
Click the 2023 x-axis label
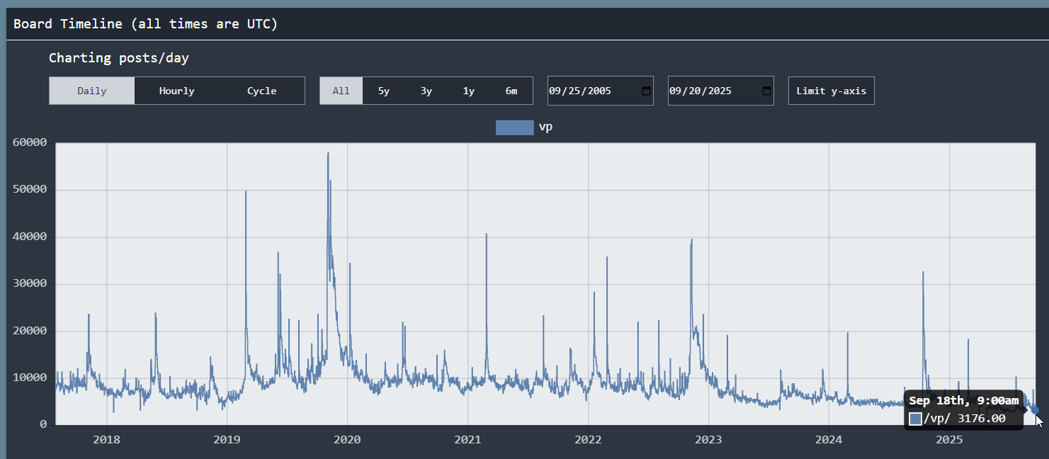pyautogui.click(x=709, y=439)
